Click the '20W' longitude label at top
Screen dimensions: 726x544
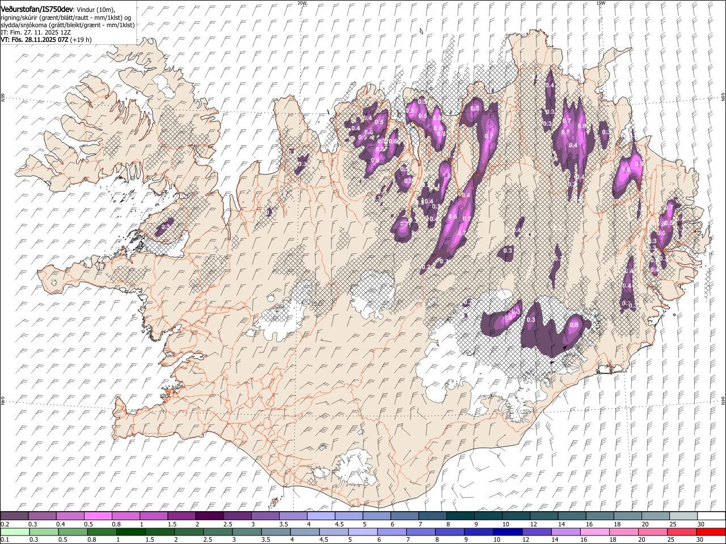point(302,3)
